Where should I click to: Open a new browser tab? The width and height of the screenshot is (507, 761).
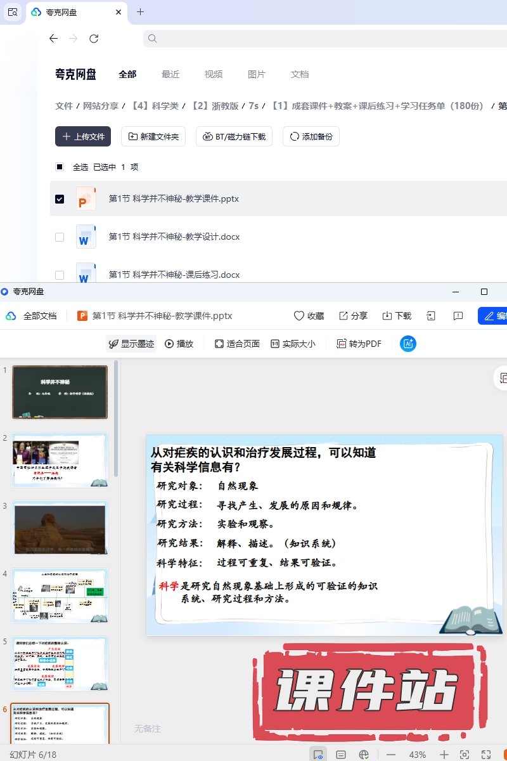coord(140,11)
